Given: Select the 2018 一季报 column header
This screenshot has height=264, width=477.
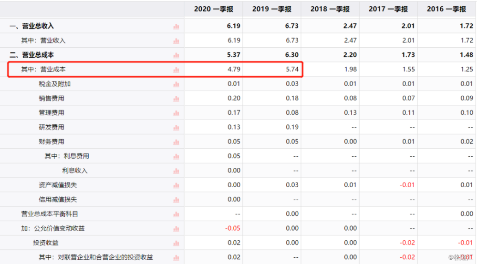Looking at the screenshot, I should (x=330, y=9).
